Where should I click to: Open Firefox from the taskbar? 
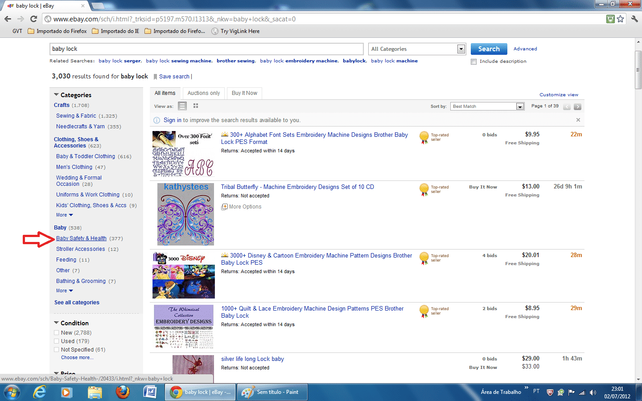tap(122, 392)
